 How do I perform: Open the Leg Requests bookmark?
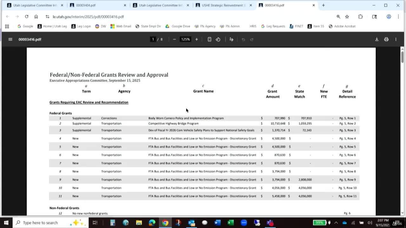(273, 26)
